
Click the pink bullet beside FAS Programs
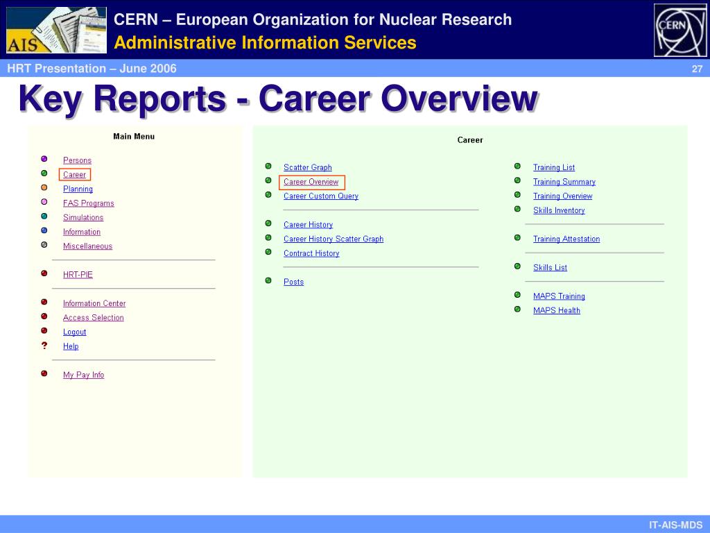point(44,202)
